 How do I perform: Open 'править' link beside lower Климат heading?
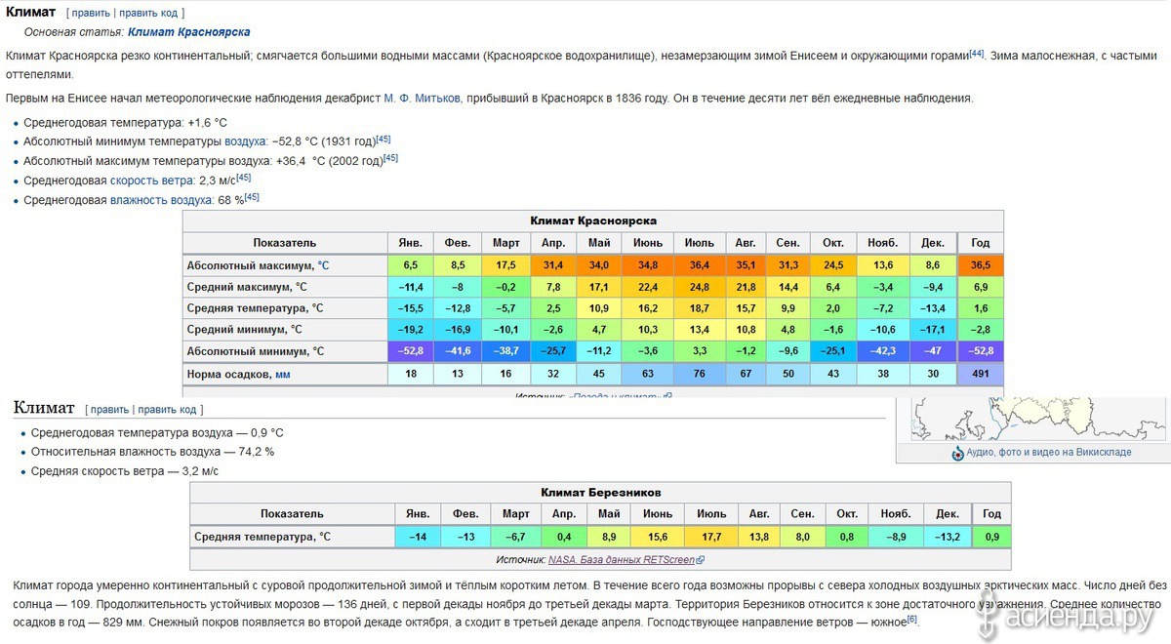pos(108,409)
